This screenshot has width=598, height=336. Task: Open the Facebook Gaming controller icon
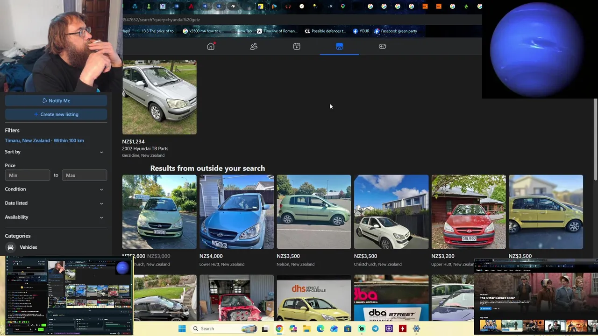(382, 46)
